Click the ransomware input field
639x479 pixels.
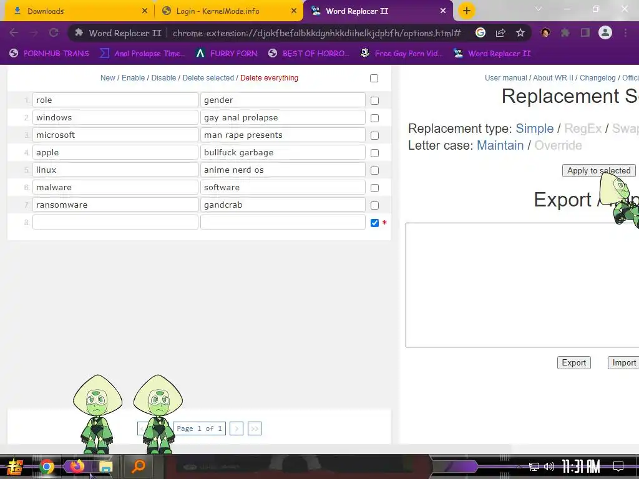[115, 205]
